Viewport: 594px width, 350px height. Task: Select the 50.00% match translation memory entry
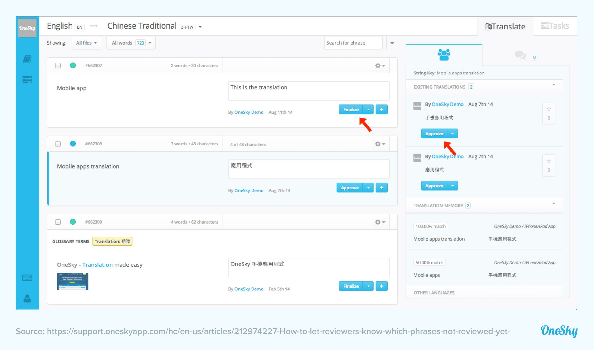(484, 269)
